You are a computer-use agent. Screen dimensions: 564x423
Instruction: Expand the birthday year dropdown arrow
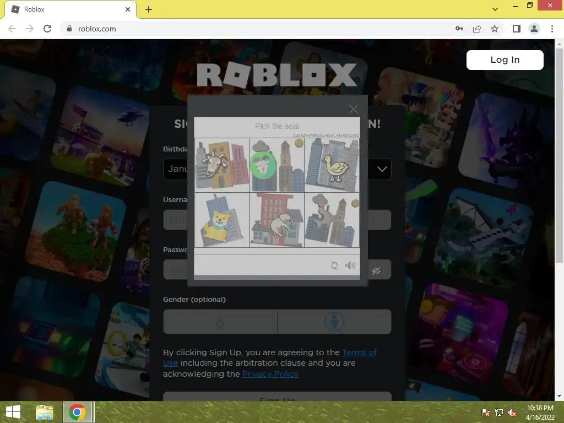click(382, 169)
